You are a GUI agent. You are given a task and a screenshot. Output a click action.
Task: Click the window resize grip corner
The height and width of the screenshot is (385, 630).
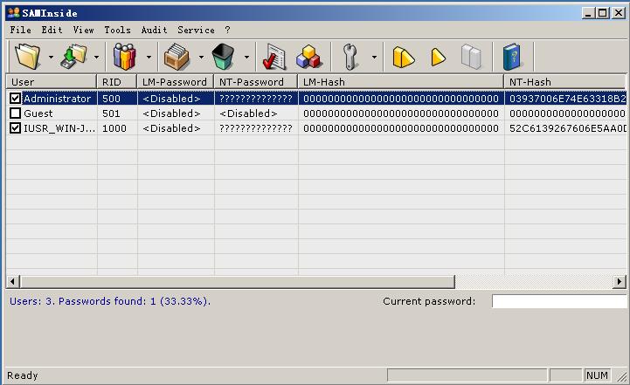[622, 376]
